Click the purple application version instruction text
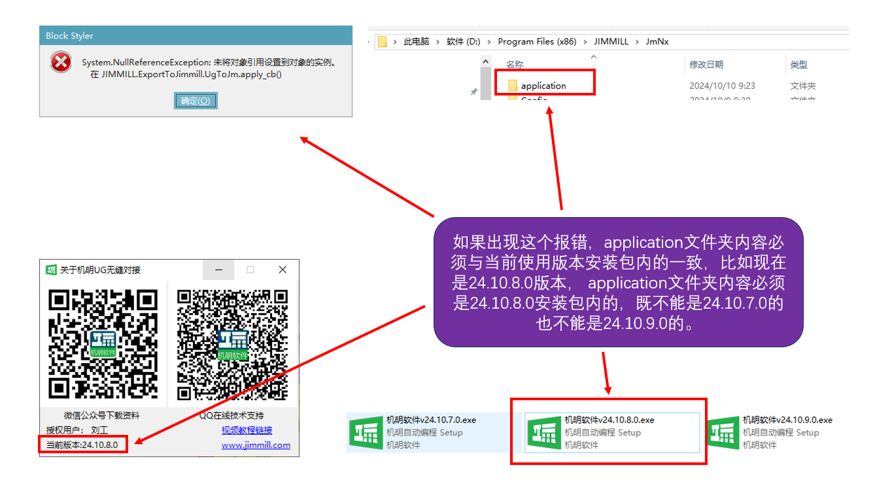Screen dimensions: 892x499 coord(619,283)
